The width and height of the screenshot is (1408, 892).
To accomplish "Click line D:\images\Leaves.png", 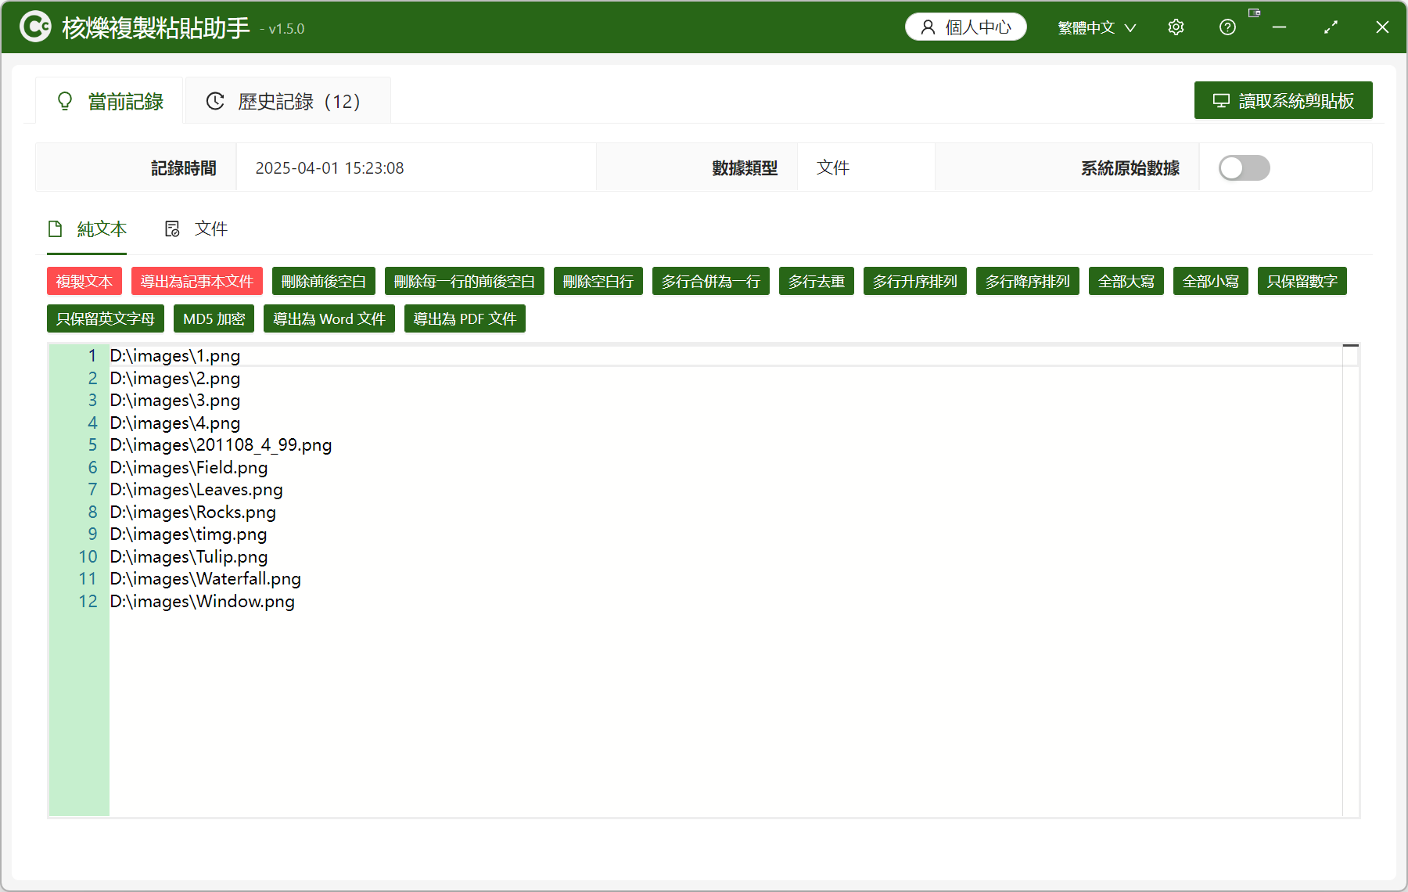I will tap(196, 490).
